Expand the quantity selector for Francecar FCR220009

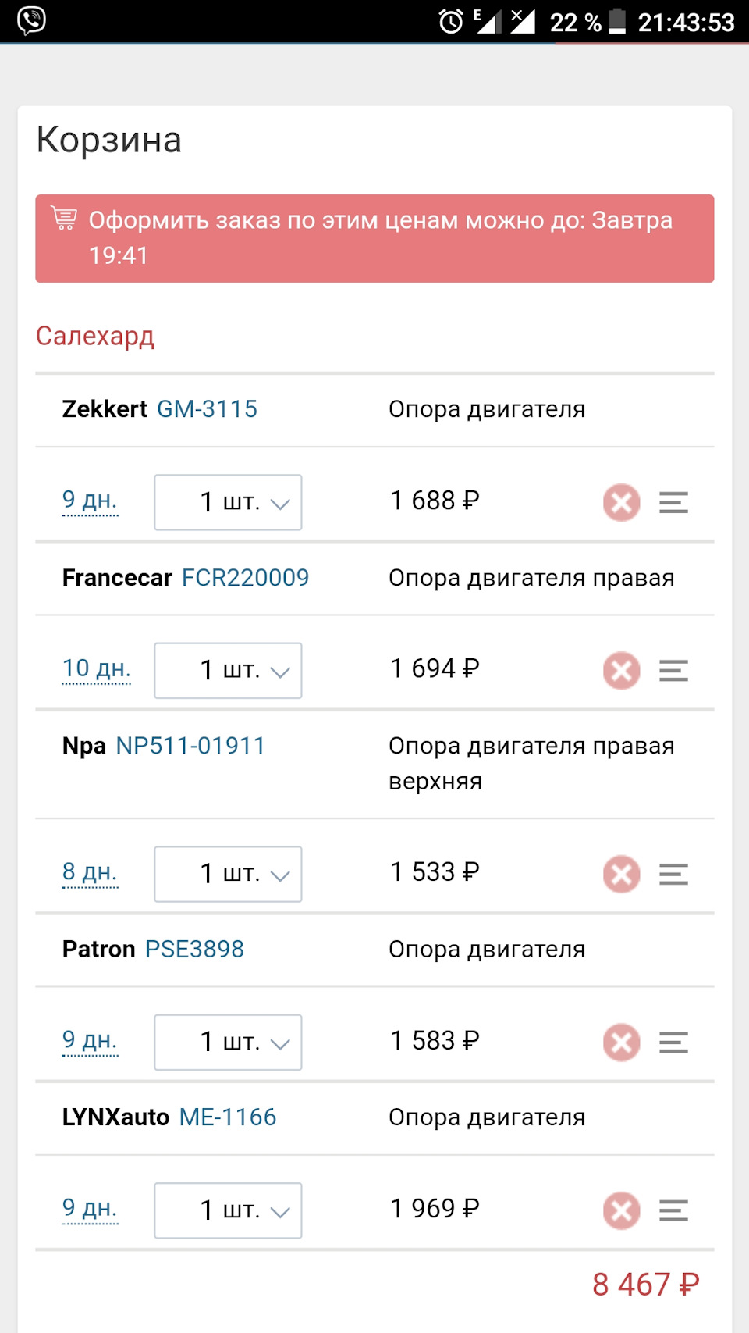tap(228, 670)
